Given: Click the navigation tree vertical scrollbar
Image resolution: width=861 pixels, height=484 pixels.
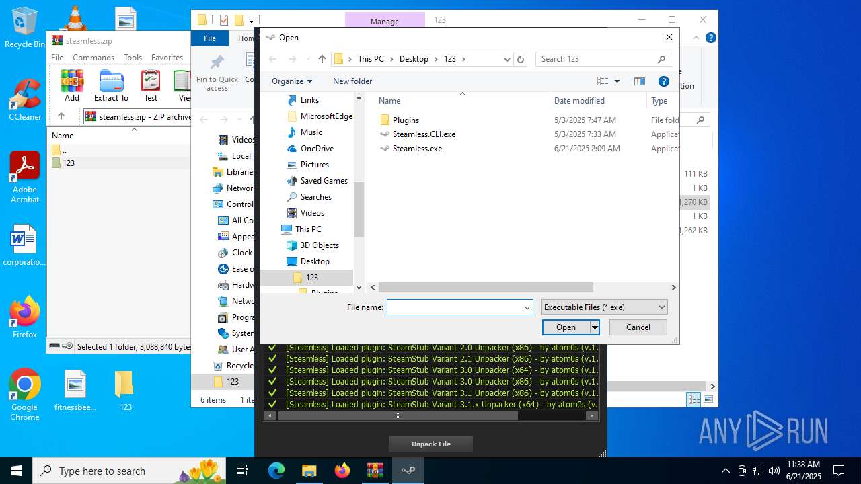Looking at the screenshot, I should (x=359, y=209).
